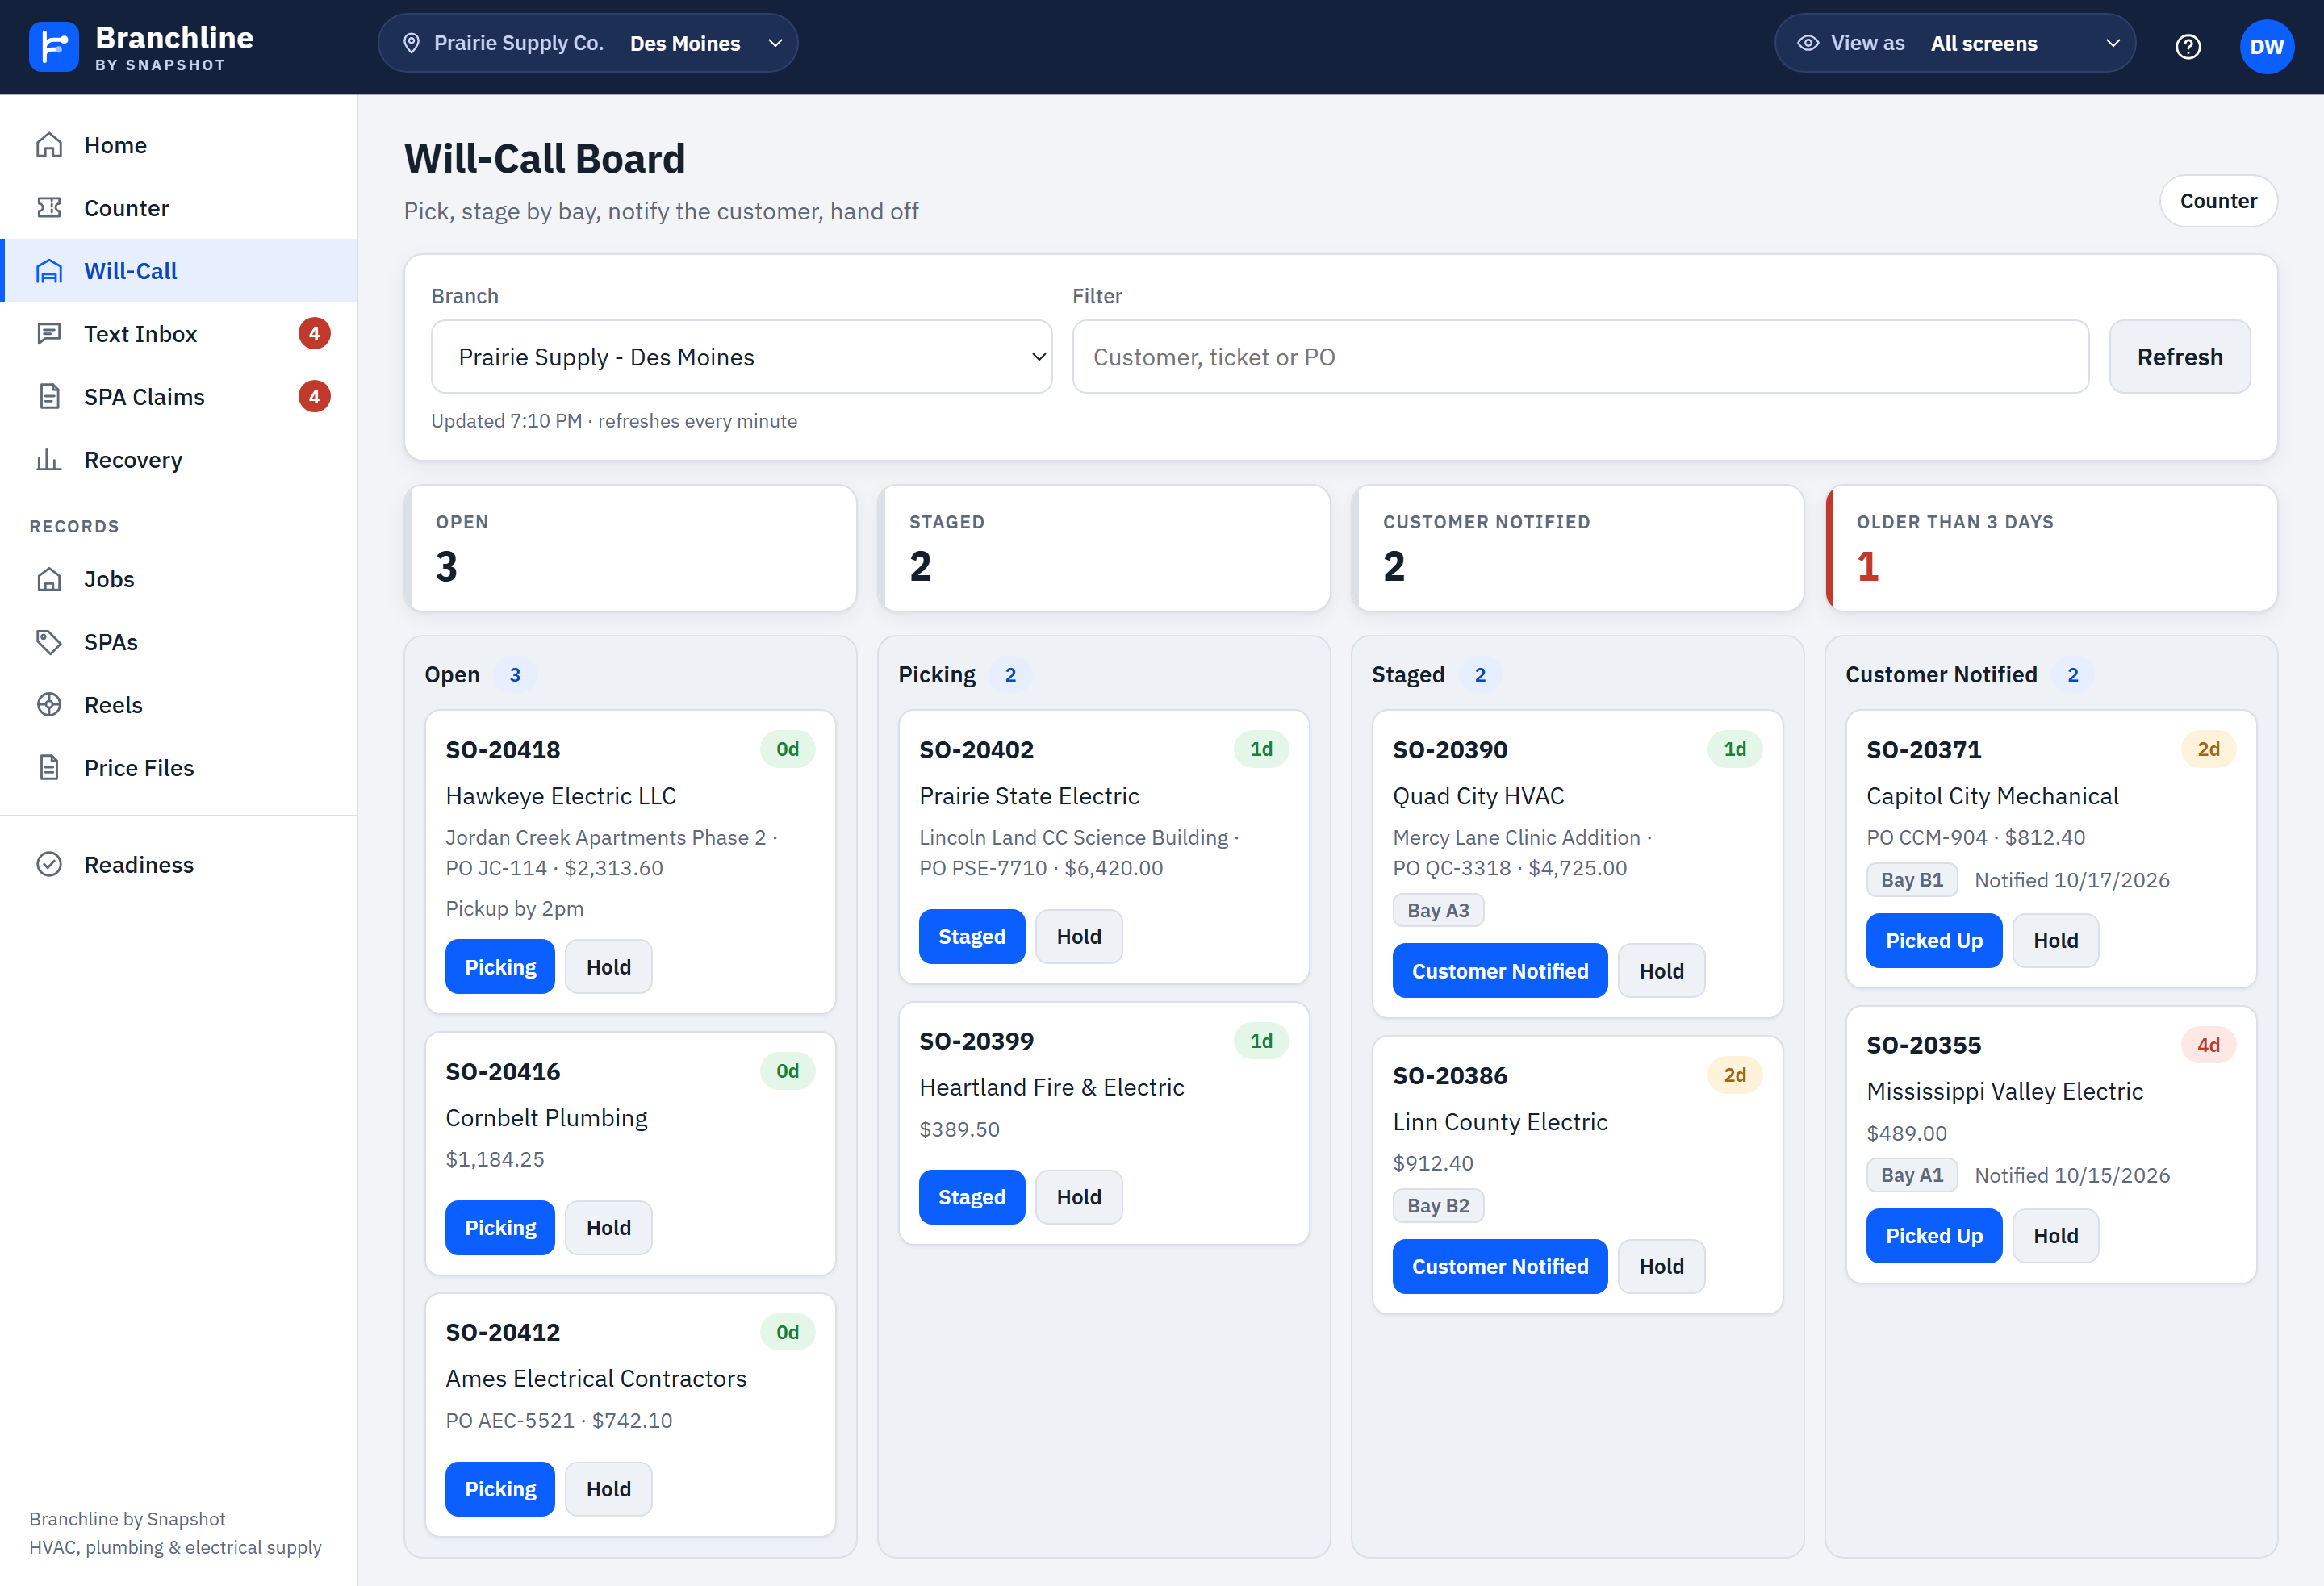The width and height of the screenshot is (2324, 1586).
Task: Put SO-20402 on Hold
Action: [1079, 937]
